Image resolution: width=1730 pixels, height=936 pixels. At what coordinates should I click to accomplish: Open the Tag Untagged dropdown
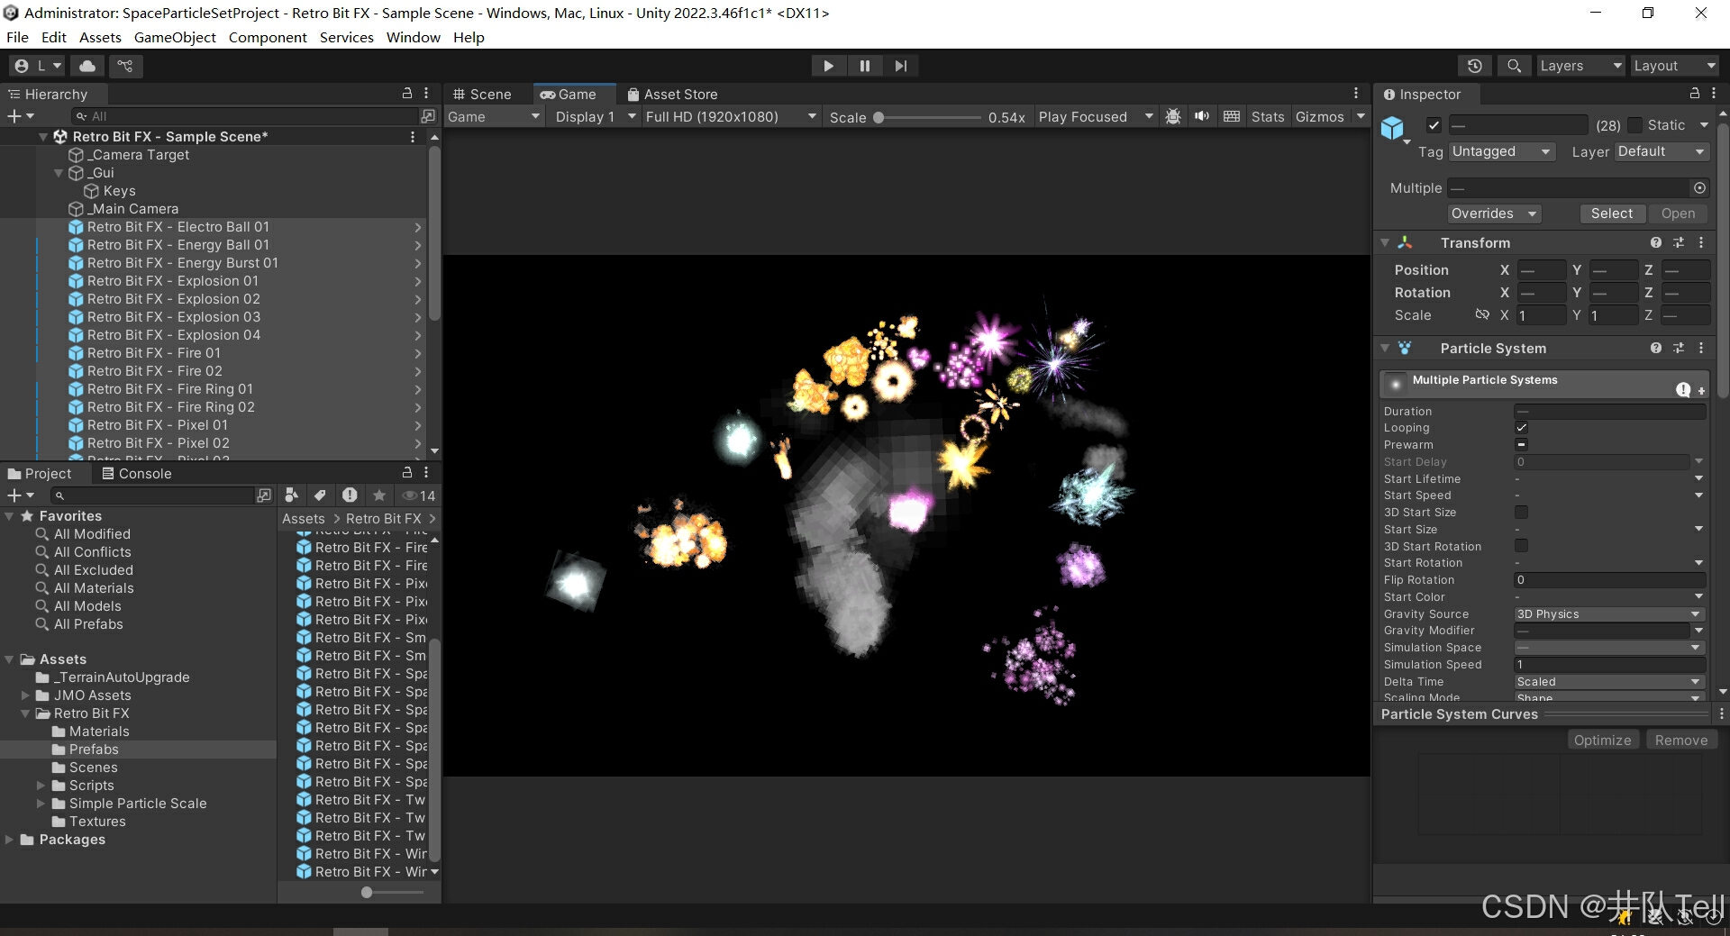click(x=1501, y=151)
